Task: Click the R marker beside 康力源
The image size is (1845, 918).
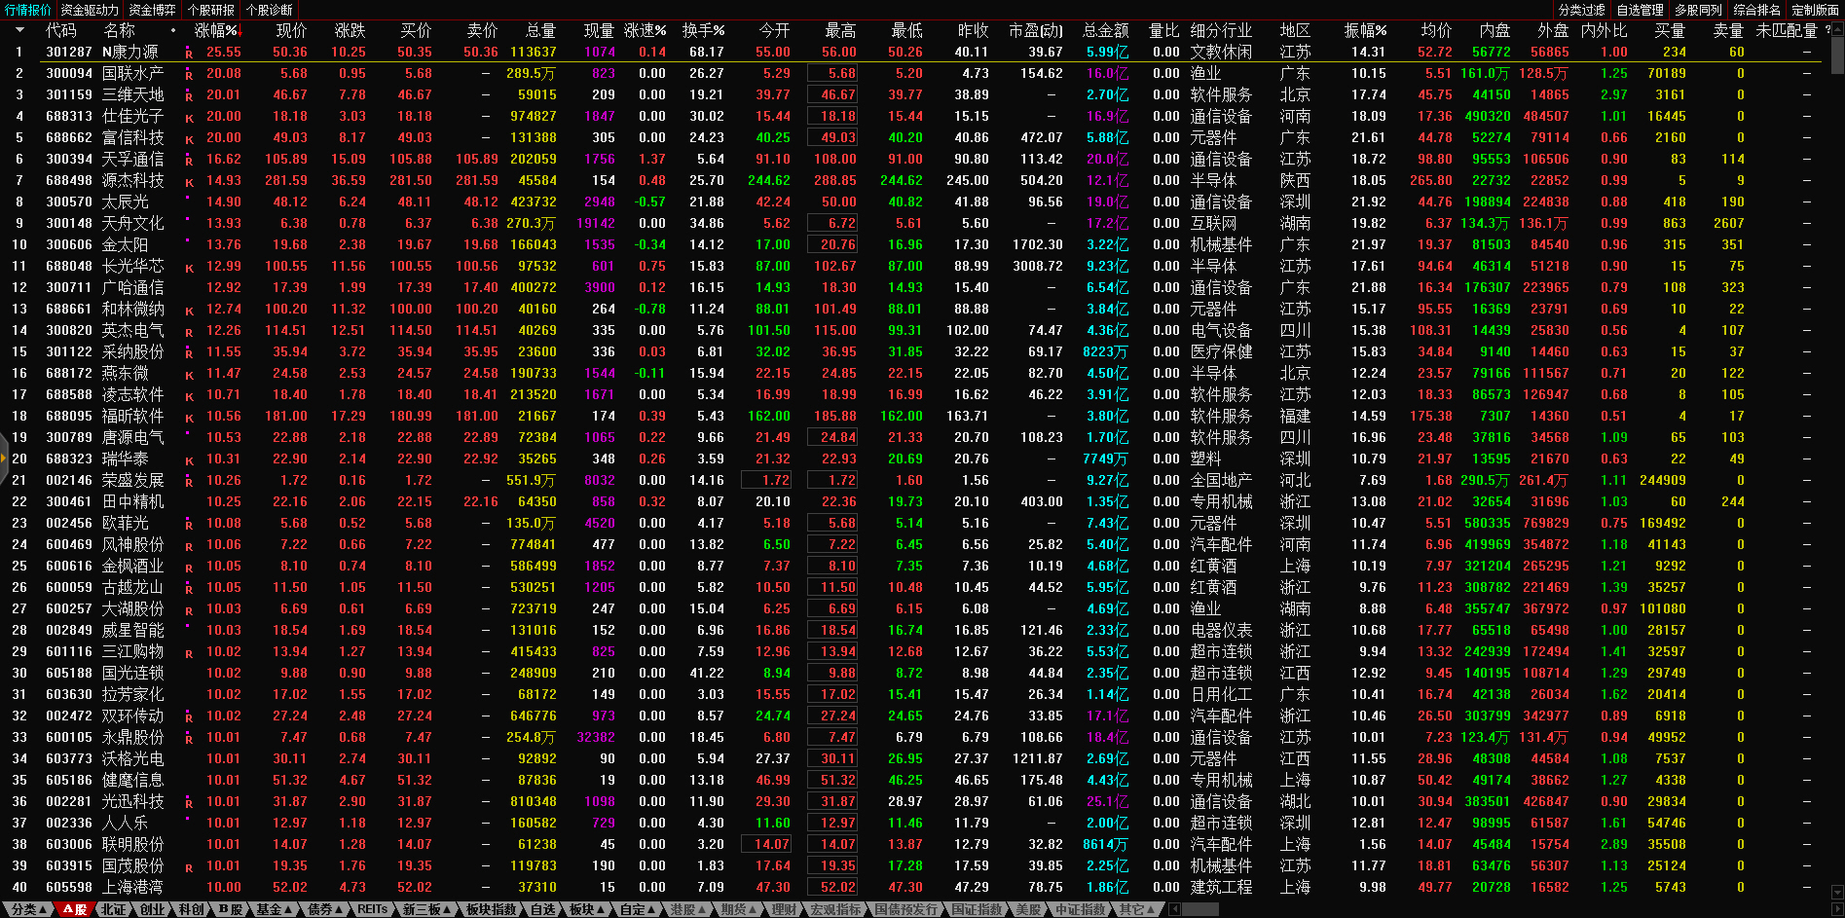Action: [189, 53]
